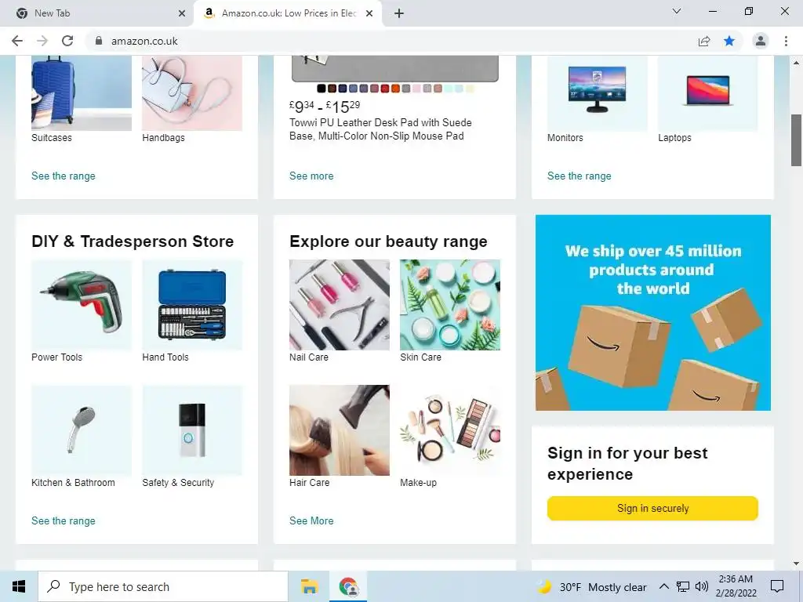Open the notification center icon

tap(777, 586)
